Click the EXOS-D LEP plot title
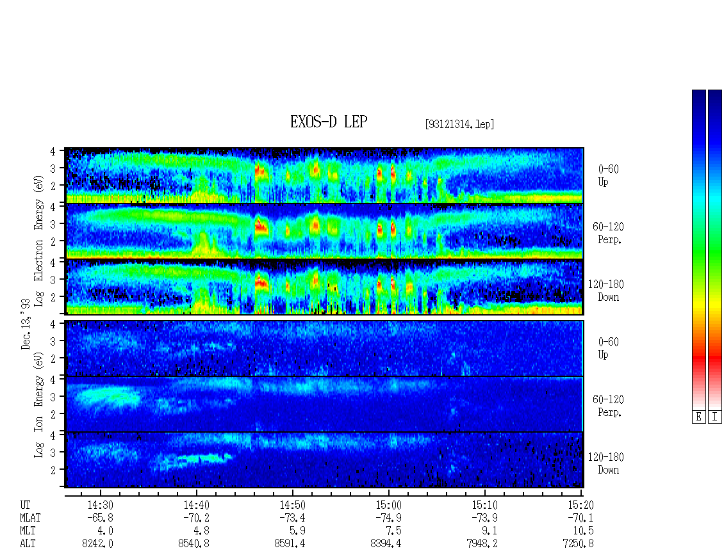The width and height of the screenshot is (724, 560). pos(329,122)
